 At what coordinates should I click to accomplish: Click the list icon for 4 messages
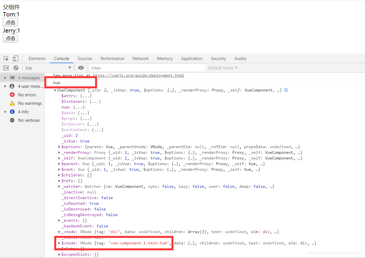[12, 78]
